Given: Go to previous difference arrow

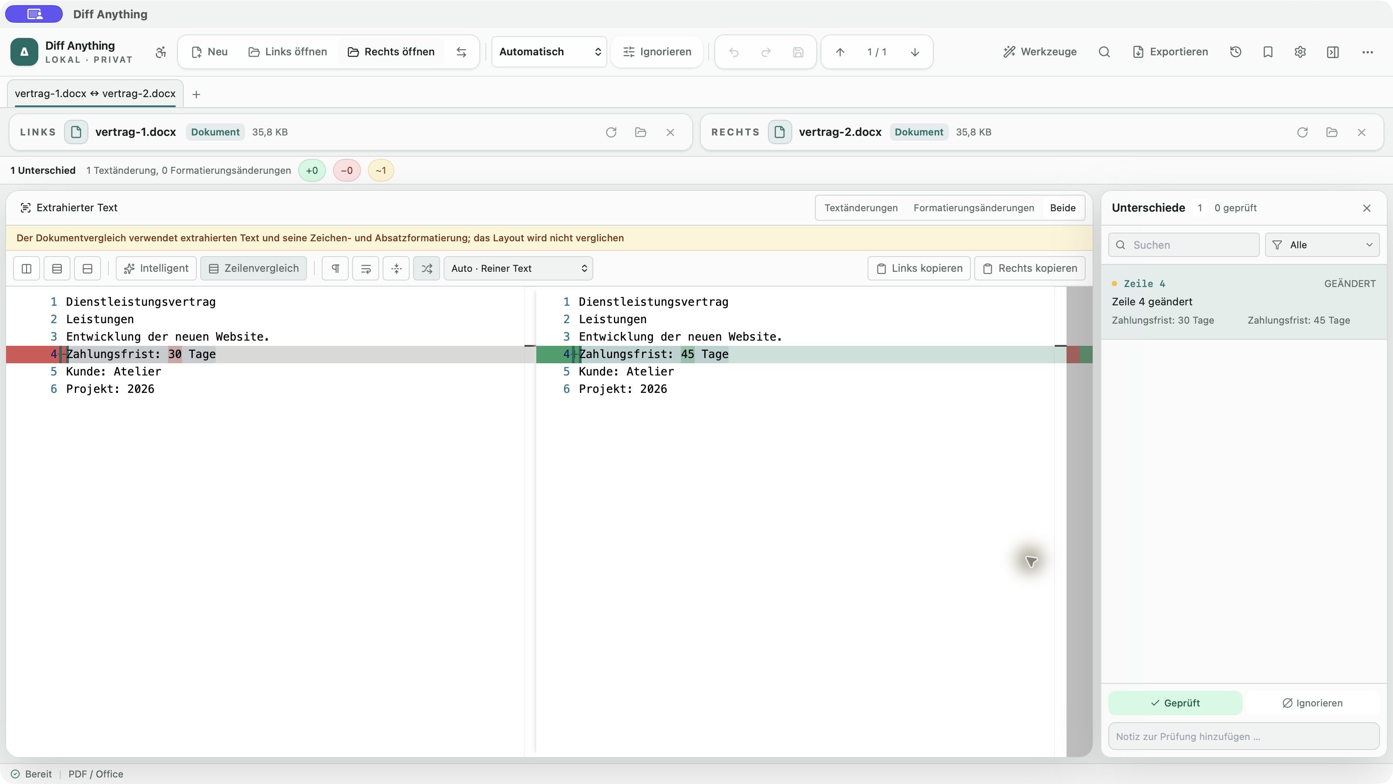Looking at the screenshot, I should click(840, 52).
